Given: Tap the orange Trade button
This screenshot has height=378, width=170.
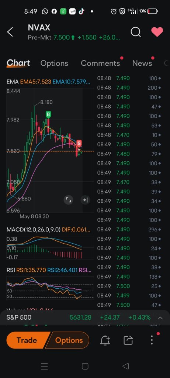Looking at the screenshot, I should click(x=27, y=340).
